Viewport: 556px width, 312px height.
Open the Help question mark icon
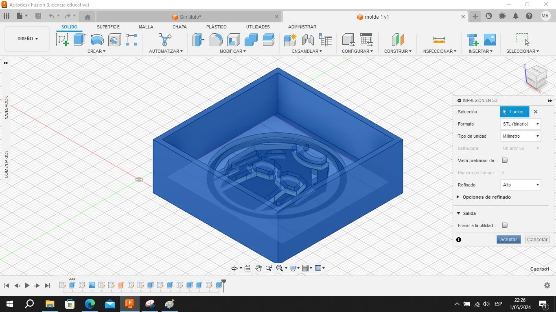[529, 16]
